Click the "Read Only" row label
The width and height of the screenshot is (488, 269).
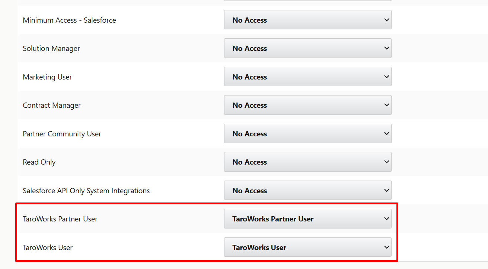[39, 162]
